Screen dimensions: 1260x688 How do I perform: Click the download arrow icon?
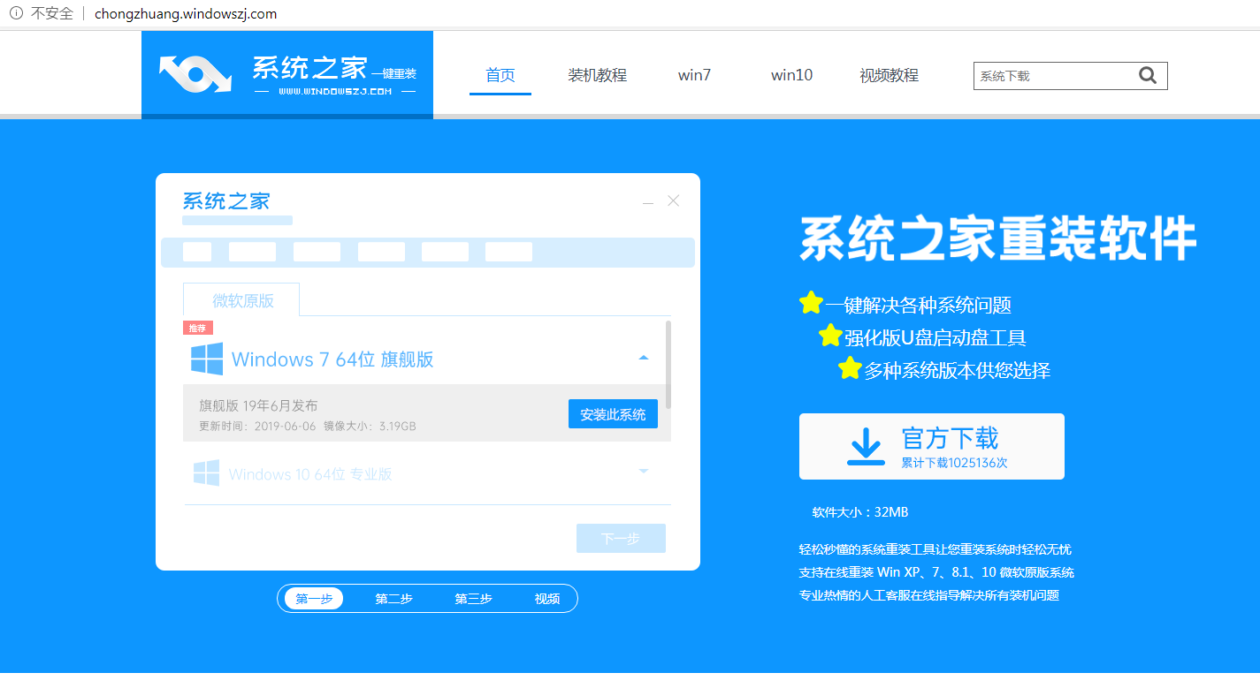coord(866,447)
